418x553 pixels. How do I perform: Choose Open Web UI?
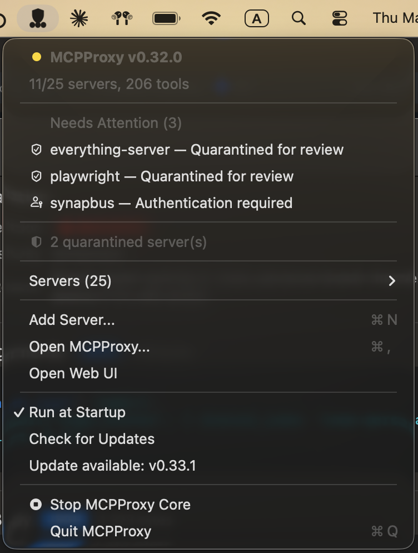[x=208, y=373]
